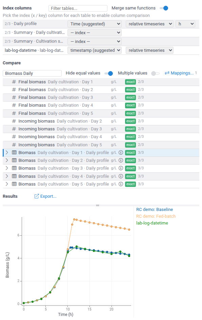Screen dimensions: 202x320
Task: Click RC demo: Baseline legend entry
Action: coord(155,209)
